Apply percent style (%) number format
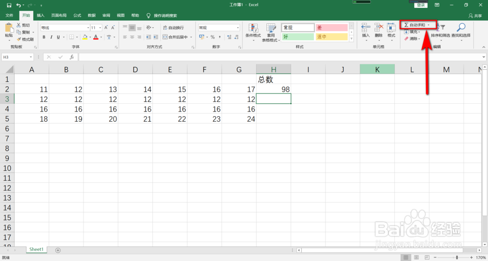The image size is (488, 261). click(x=213, y=37)
